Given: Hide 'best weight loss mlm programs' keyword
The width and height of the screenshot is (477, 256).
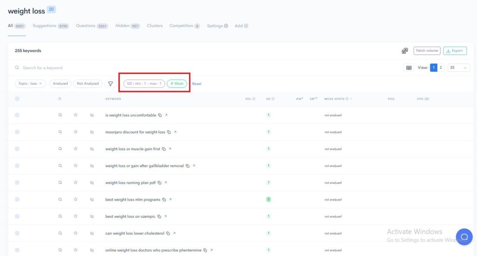Looking at the screenshot, I should click(92, 200).
